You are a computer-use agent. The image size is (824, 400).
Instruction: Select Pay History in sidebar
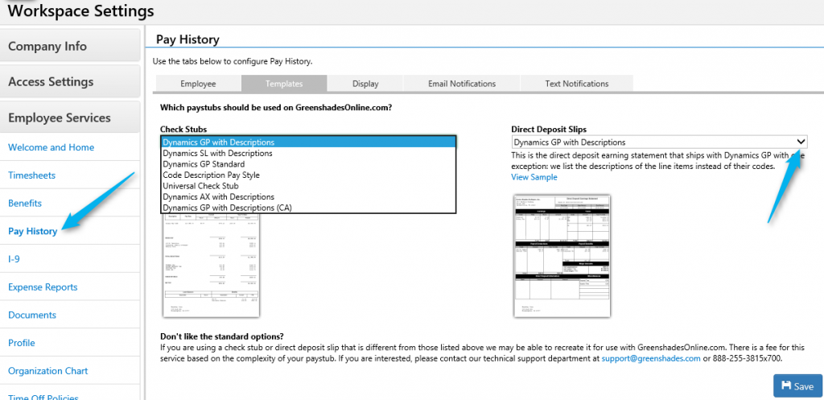(32, 231)
